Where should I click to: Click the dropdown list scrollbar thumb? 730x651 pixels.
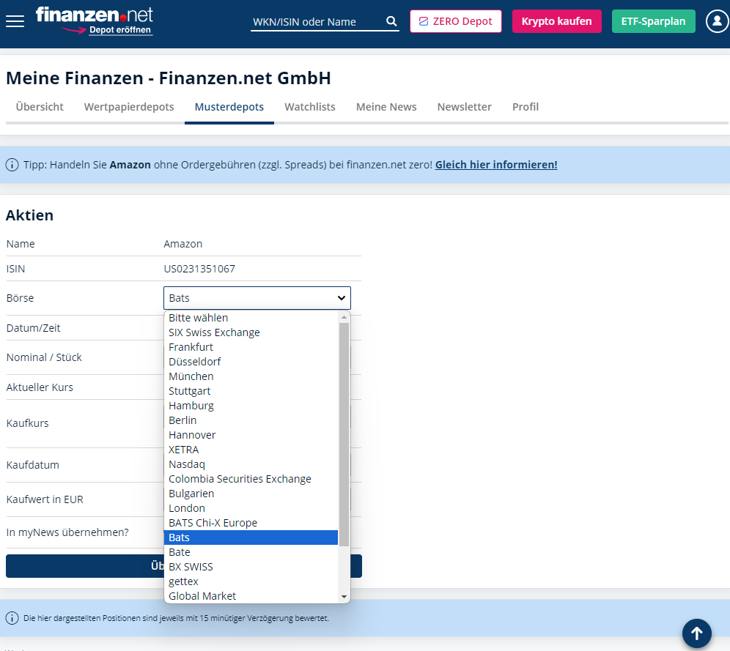(344, 434)
